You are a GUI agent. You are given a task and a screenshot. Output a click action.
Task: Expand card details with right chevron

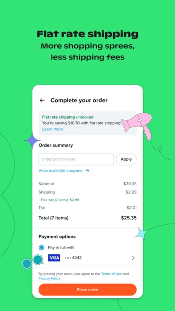133,258
